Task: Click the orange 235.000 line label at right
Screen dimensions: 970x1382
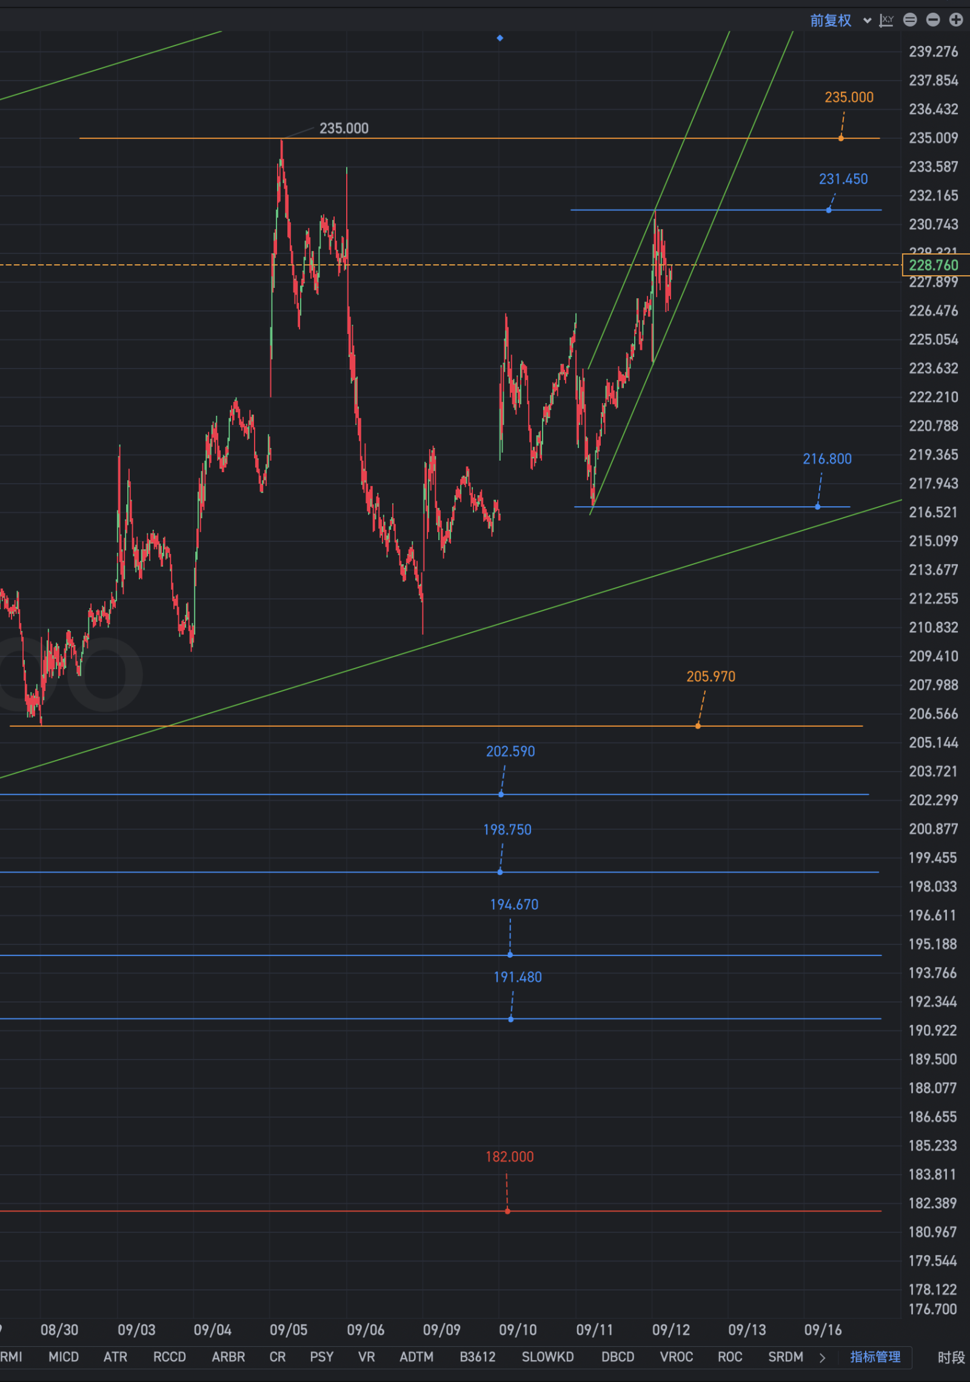Action: point(849,98)
